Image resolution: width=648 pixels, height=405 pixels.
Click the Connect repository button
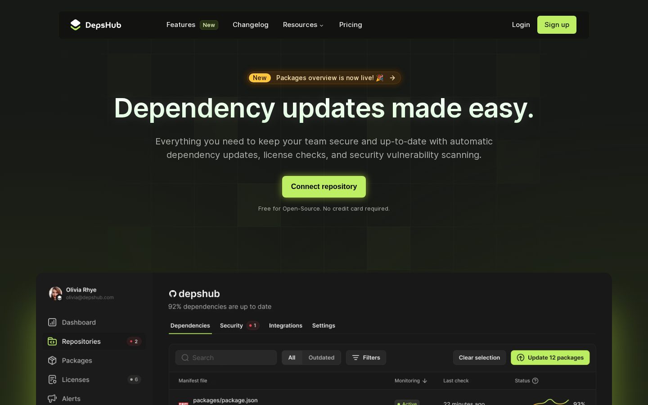coord(324,187)
